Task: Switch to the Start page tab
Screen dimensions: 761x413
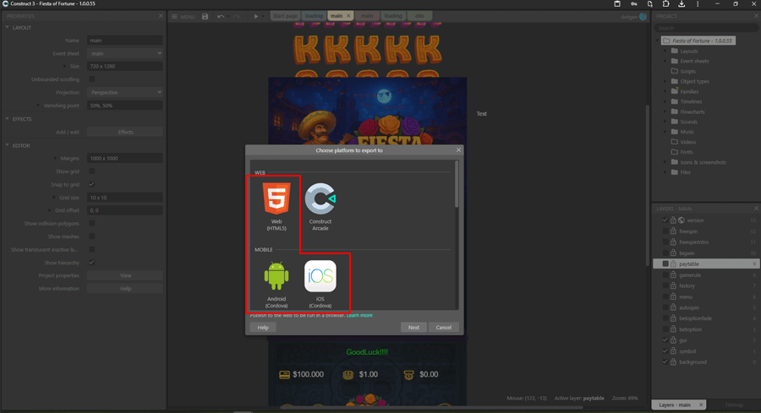Action: [x=285, y=16]
